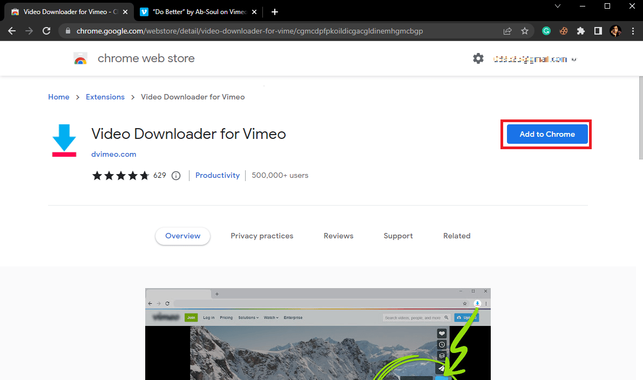Open the Productivity category link
Screen dimensions: 643x380
pos(218,175)
